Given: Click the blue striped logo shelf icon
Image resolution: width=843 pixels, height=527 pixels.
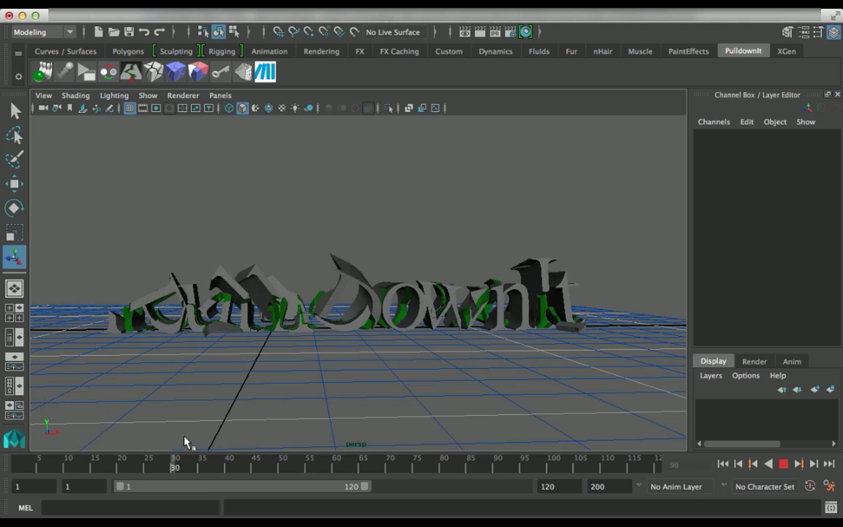Looking at the screenshot, I should coord(265,72).
